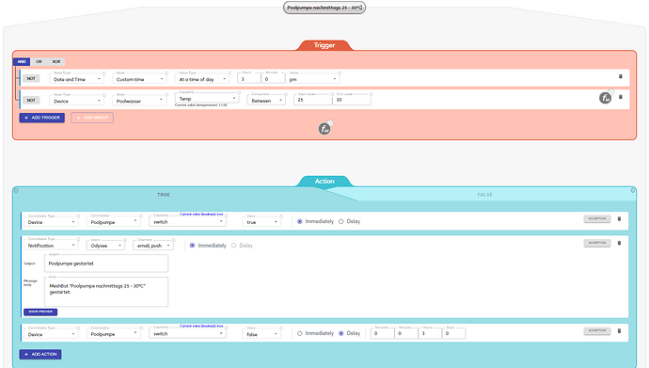Open function editor for Poolwasser trigger

click(x=605, y=98)
